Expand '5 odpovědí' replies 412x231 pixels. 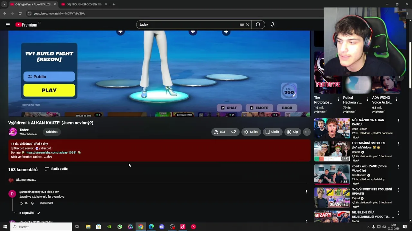point(29,213)
